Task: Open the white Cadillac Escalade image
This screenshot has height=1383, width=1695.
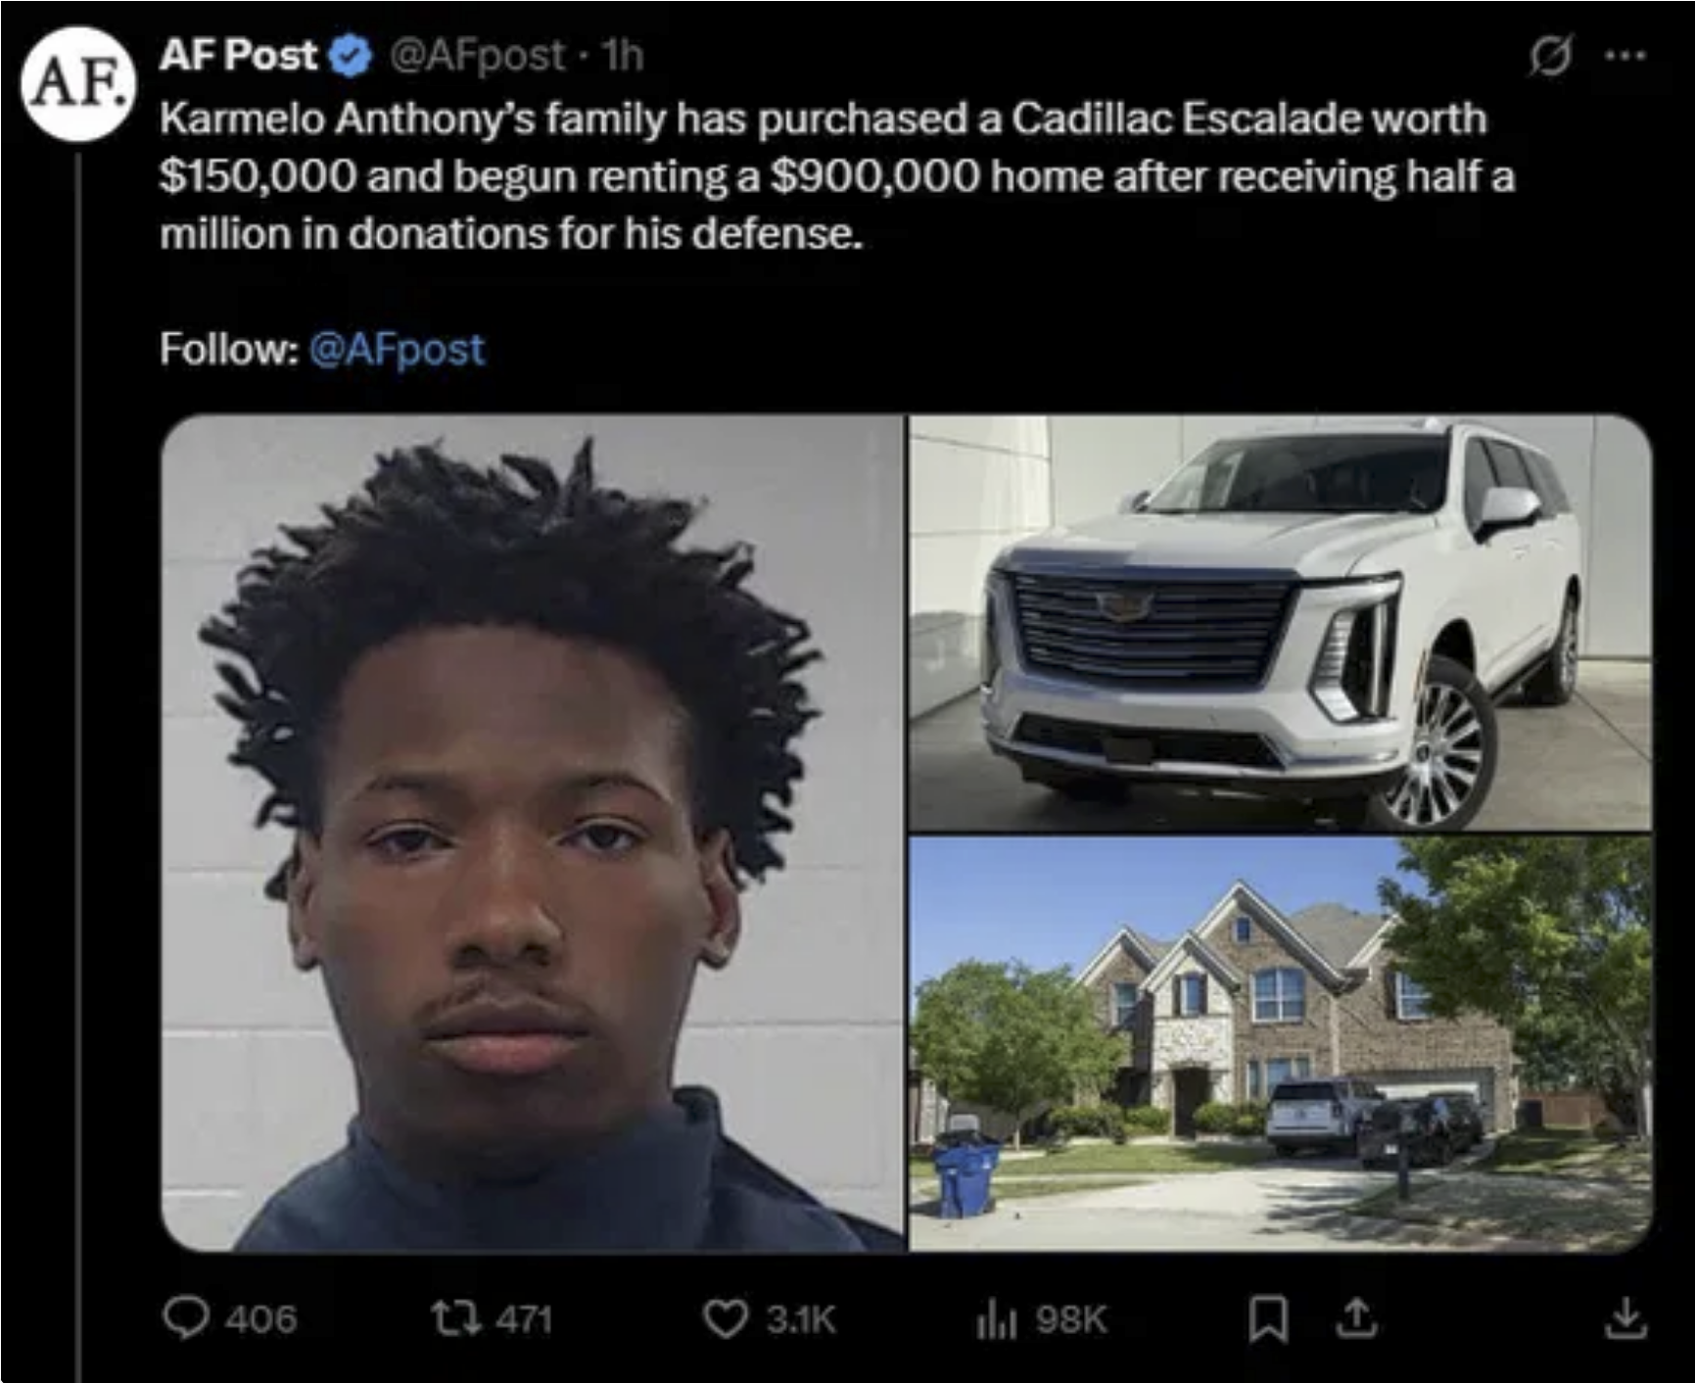Action: [1281, 623]
